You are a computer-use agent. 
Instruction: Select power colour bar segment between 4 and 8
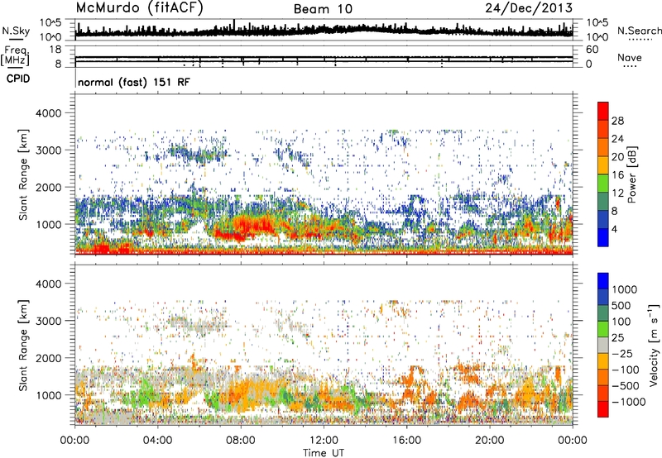coord(603,219)
